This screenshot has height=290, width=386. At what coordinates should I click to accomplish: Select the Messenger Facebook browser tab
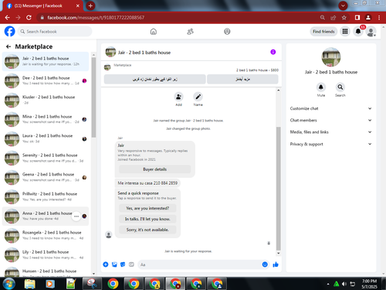pyautogui.click(x=42, y=5)
